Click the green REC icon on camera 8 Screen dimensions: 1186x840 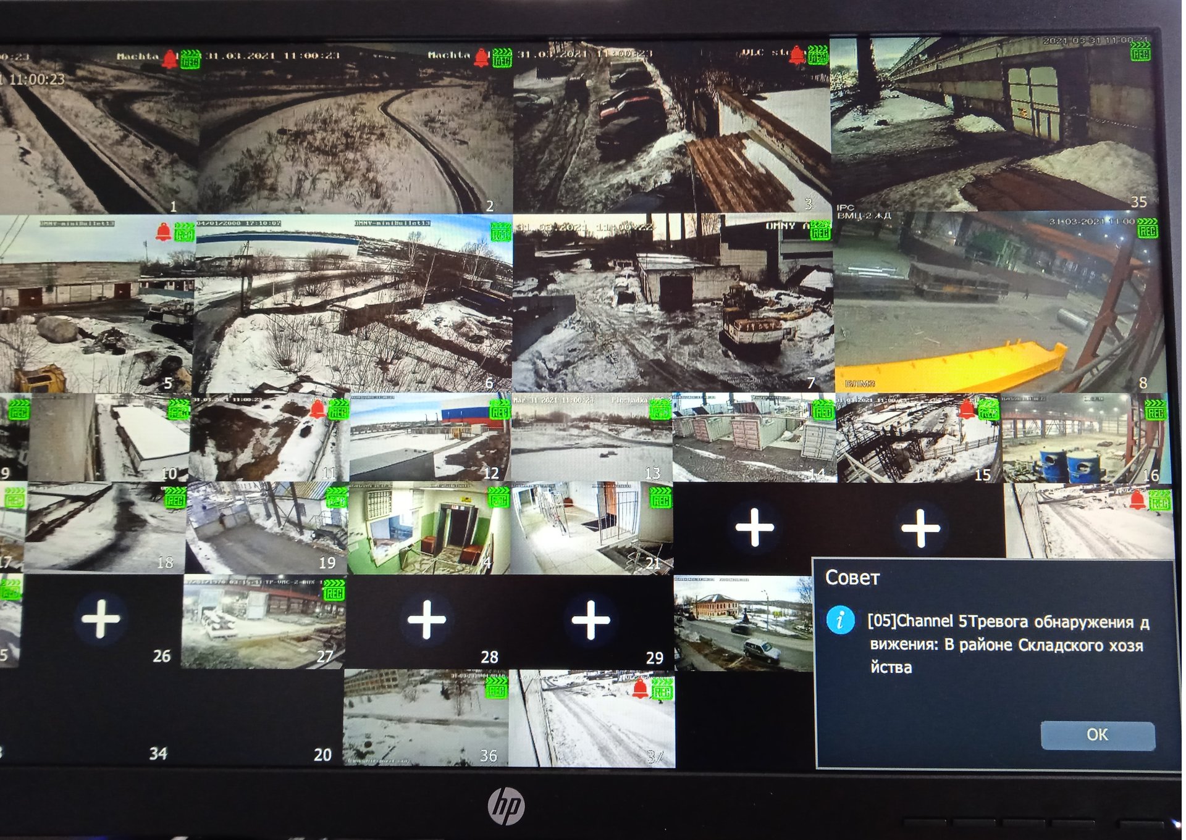point(1147,228)
